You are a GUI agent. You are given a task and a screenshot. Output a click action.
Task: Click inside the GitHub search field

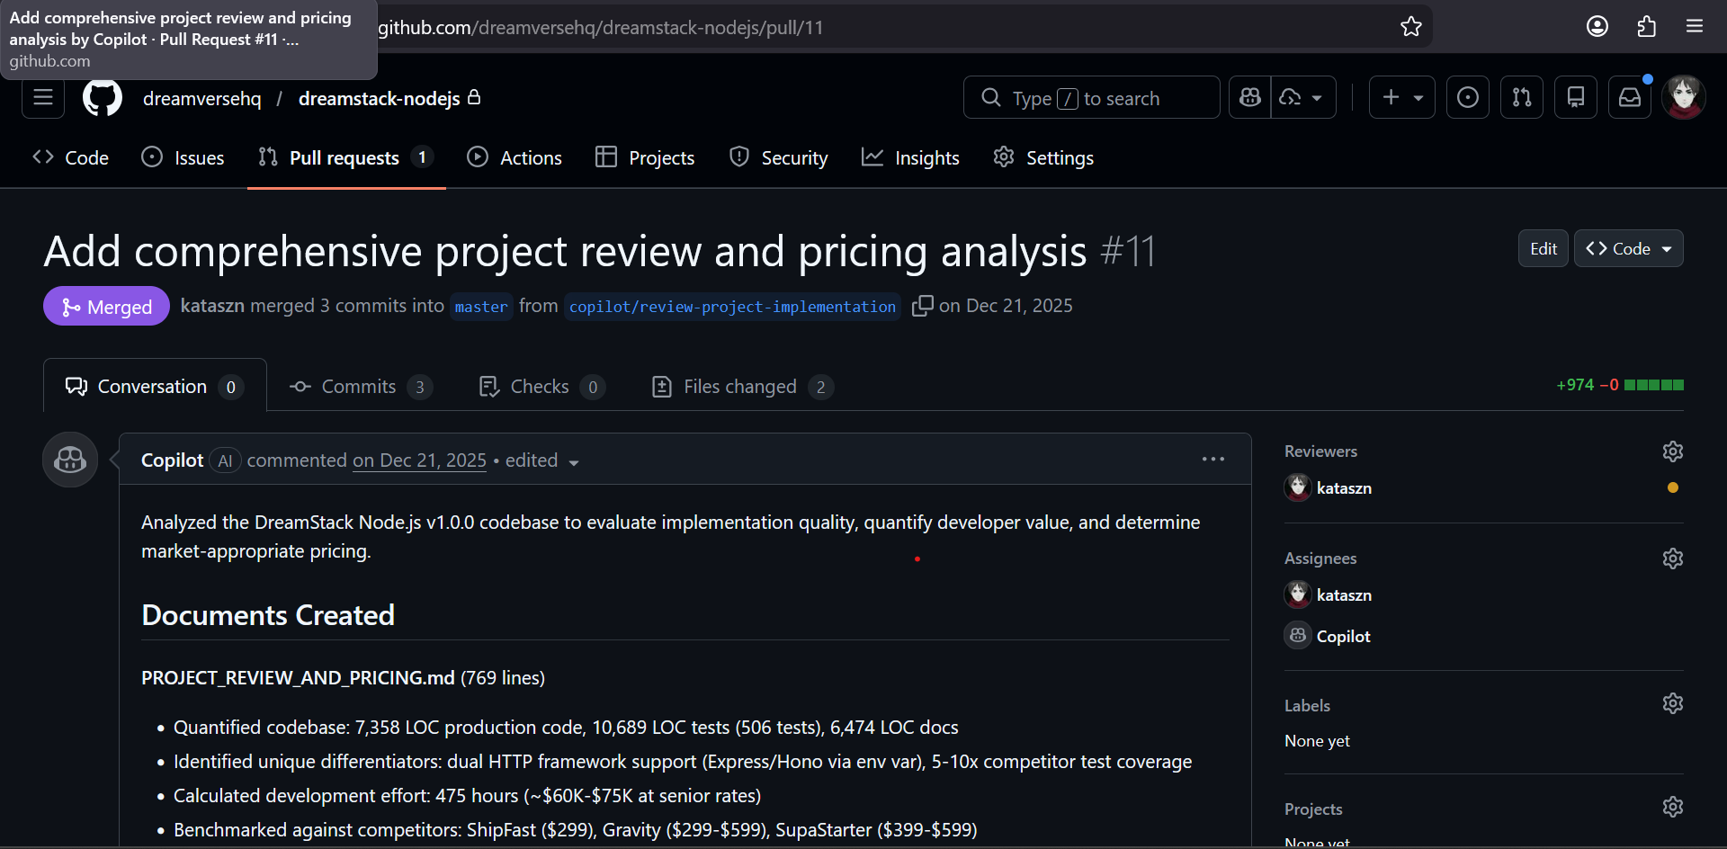tap(1090, 97)
